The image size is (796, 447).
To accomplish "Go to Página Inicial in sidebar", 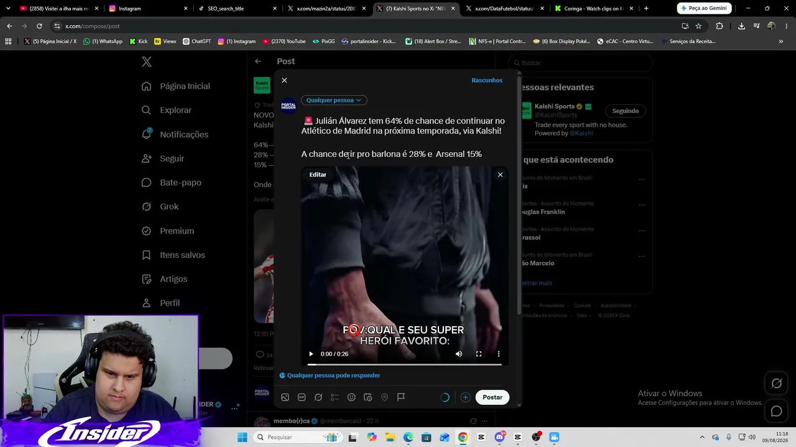I will 176,86.
